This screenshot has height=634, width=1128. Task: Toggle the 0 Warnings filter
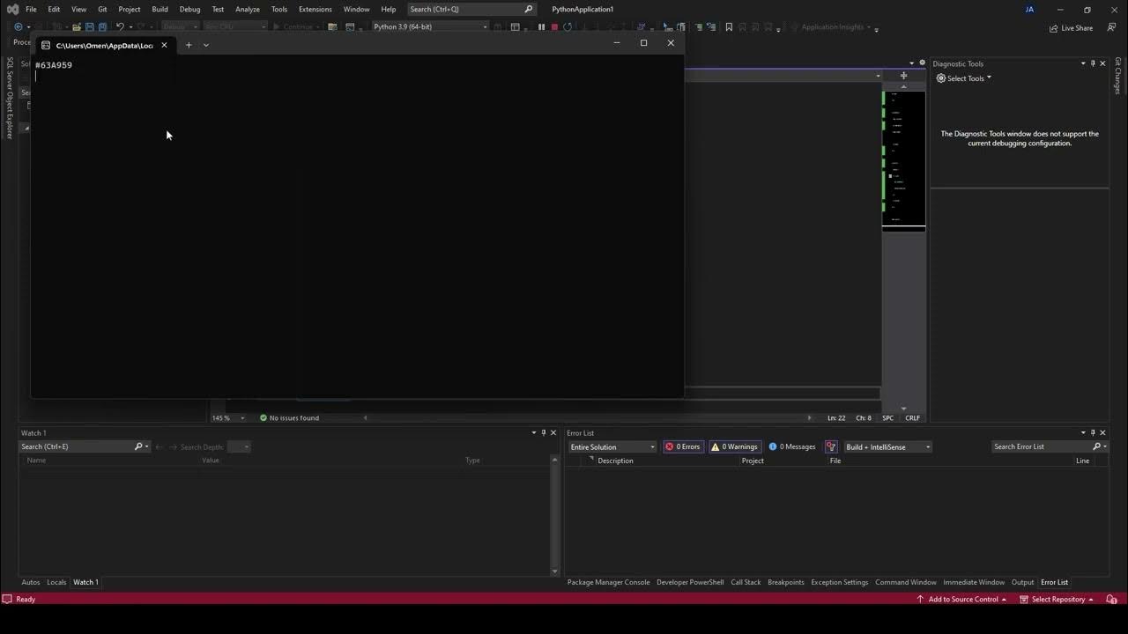pos(734,446)
